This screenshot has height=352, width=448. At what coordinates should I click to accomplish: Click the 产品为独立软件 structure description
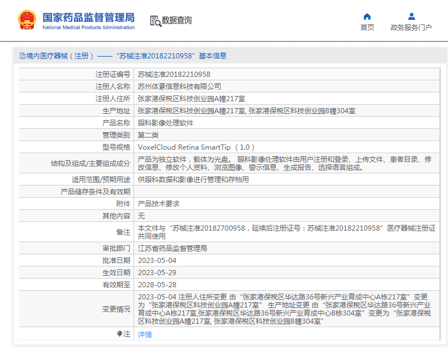click(x=284, y=163)
